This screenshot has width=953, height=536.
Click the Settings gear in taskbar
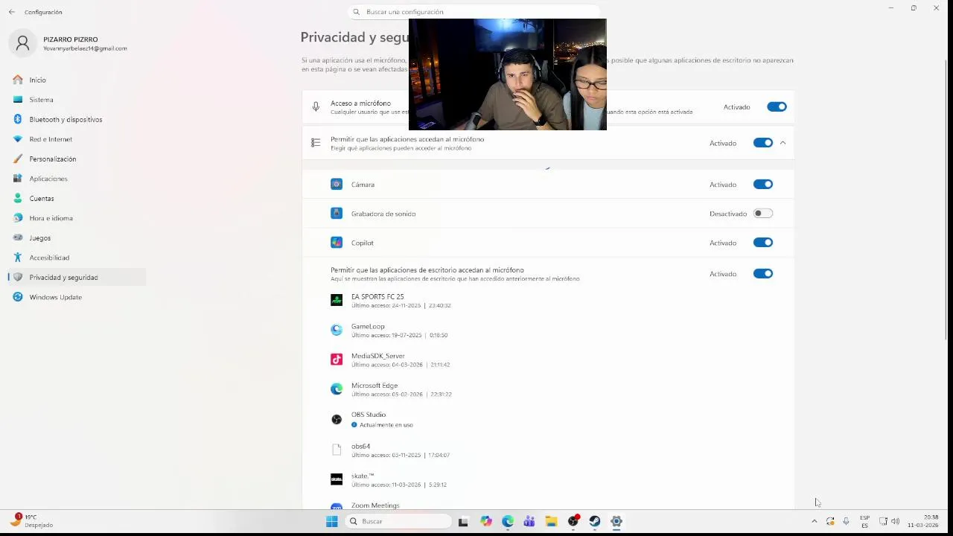coord(616,522)
